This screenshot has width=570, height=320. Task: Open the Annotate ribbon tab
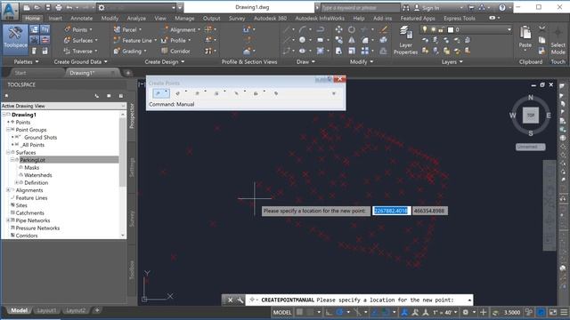(x=81, y=18)
